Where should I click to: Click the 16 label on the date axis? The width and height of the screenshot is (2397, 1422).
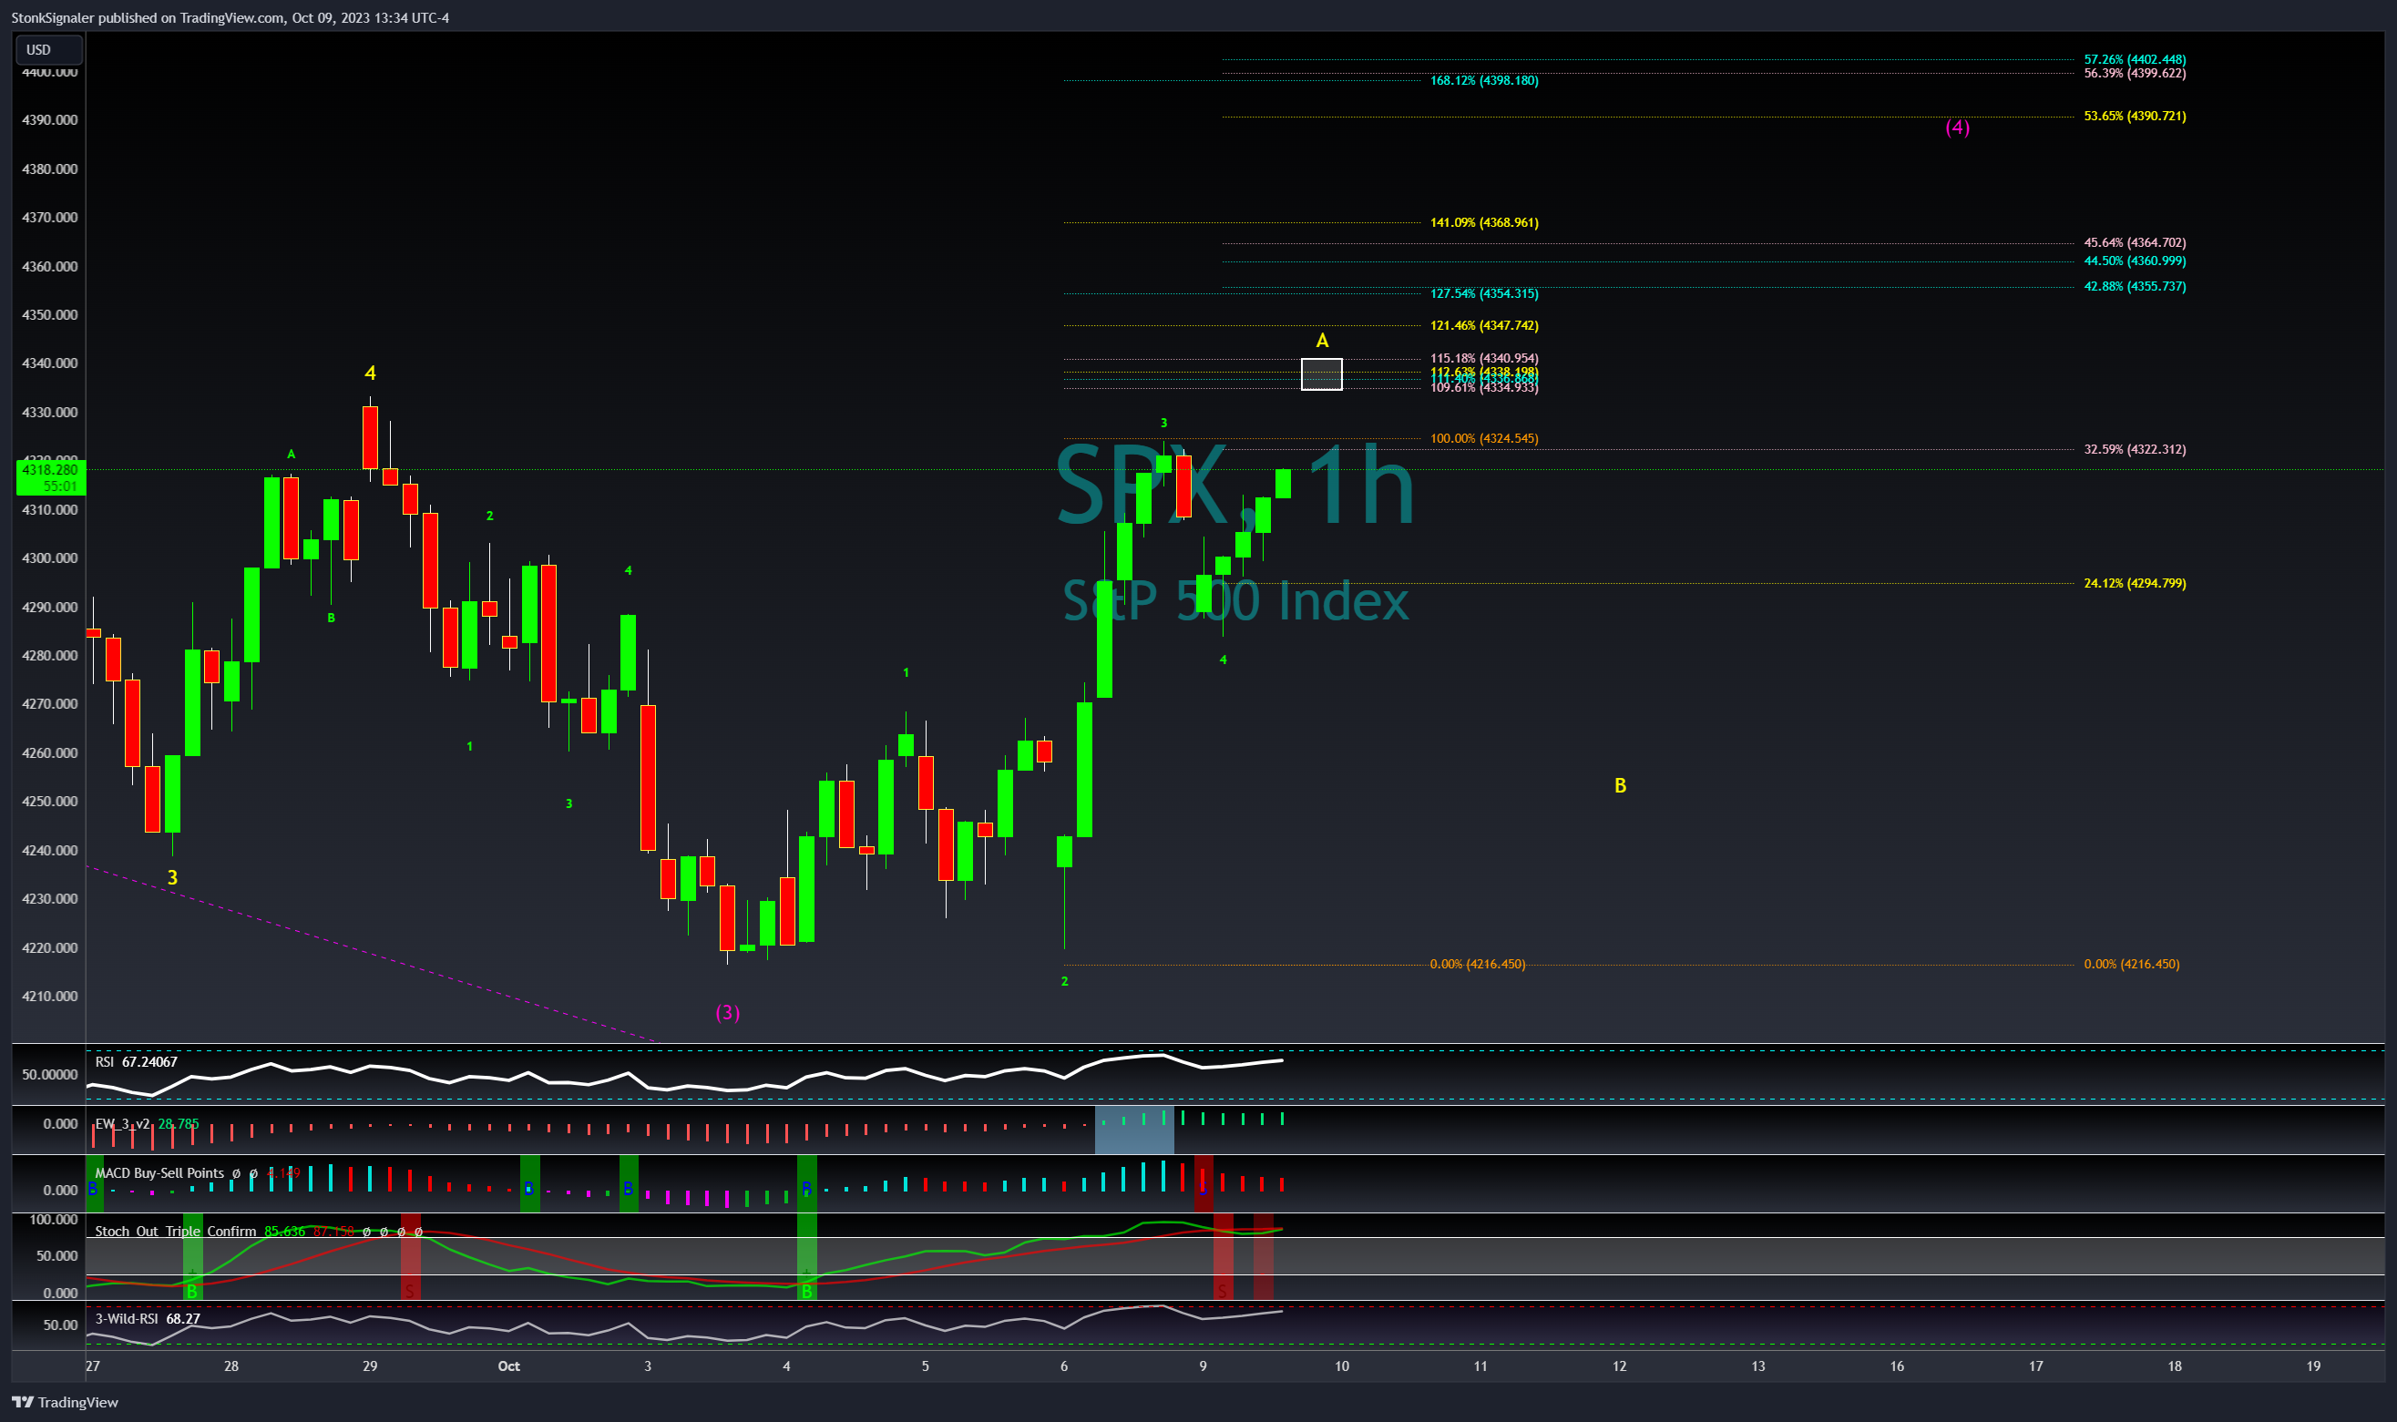click(1897, 1366)
